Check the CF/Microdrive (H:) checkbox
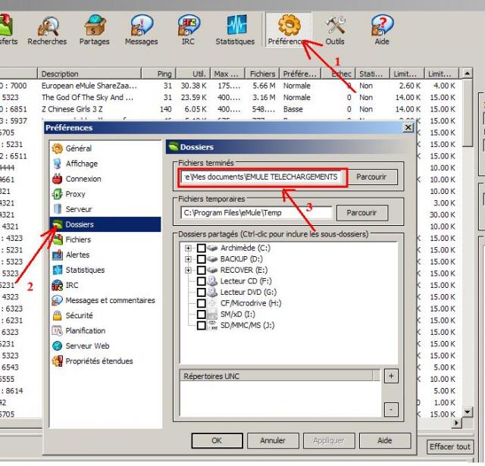The height and width of the screenshot is (466, 485). pos(201,303)
